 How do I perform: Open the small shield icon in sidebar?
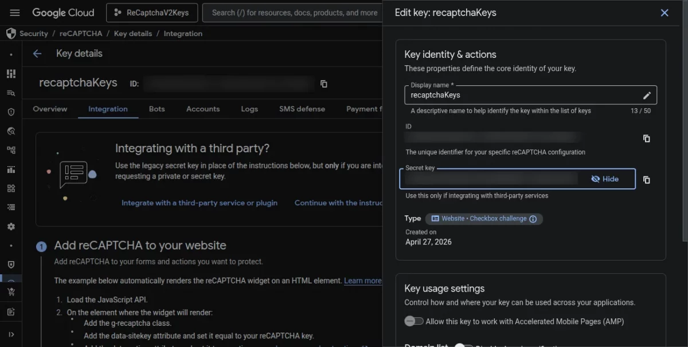tap(11, 265)
